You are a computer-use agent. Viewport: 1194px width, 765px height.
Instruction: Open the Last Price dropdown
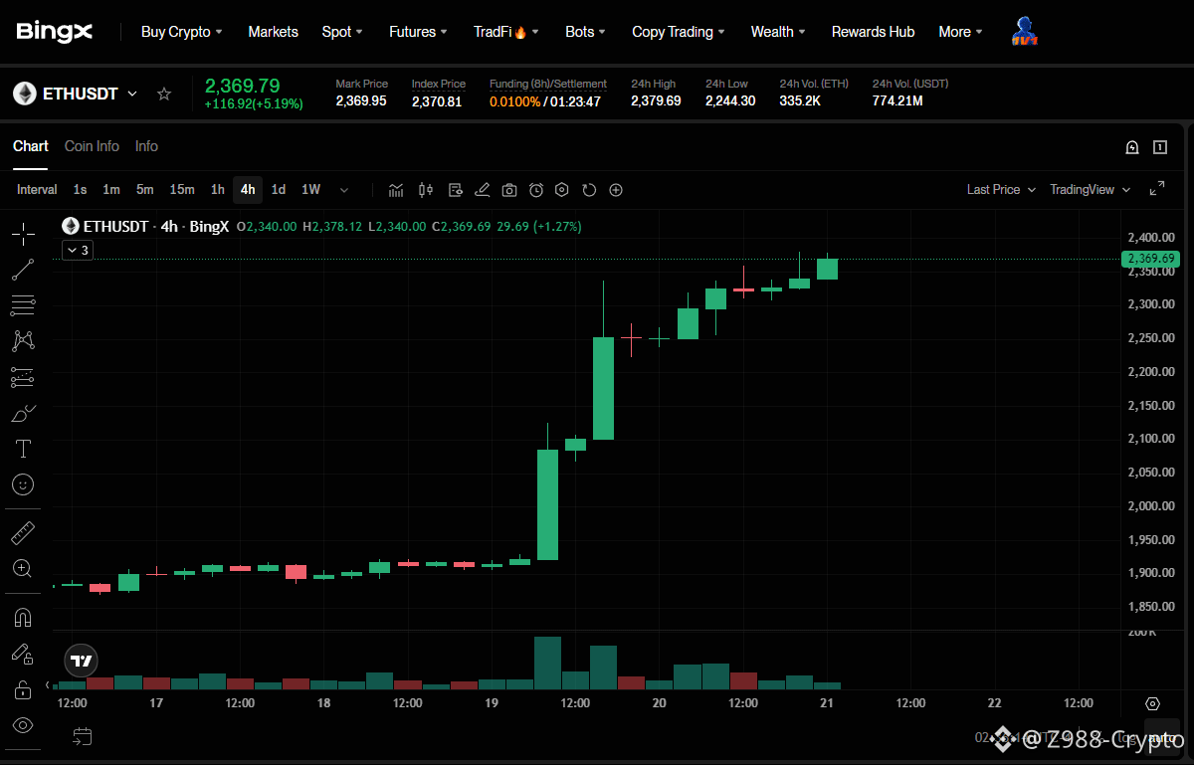[x=1001, y=189]
